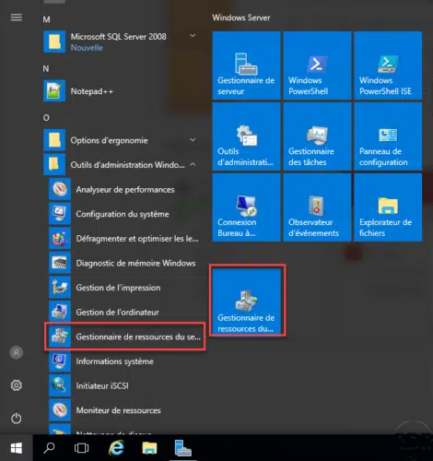This screenshot has width=433, height=461.
Task: Open the user account icon
Action: 17,352
